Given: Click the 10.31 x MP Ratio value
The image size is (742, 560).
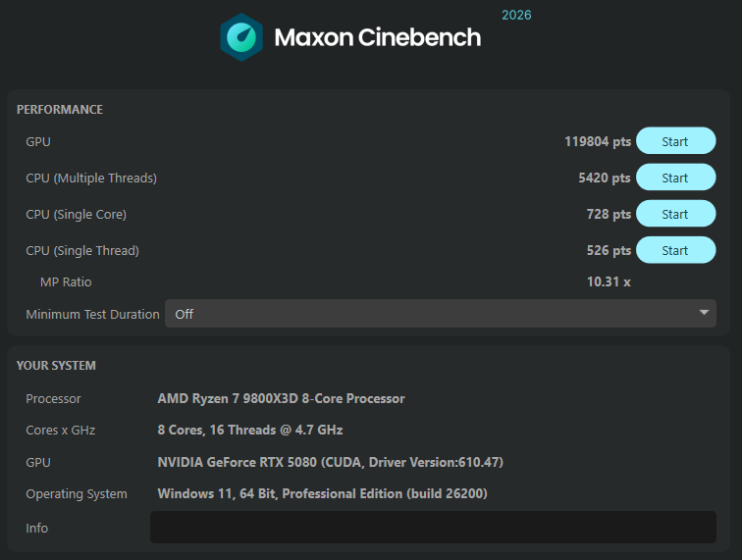Looking at the screenshot, I should pyautogui.click(x=609, y=281).
